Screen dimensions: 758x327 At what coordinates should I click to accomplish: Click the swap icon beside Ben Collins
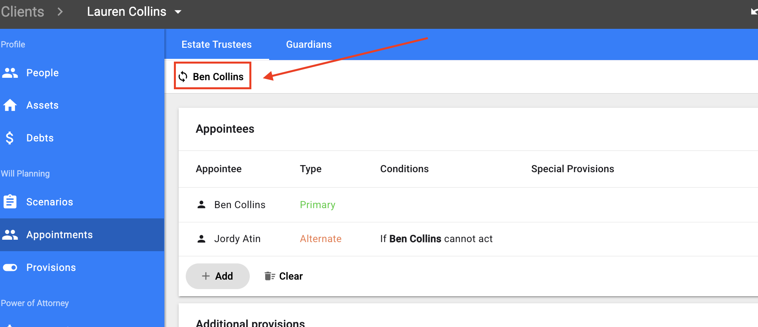[x=183, y=76]
